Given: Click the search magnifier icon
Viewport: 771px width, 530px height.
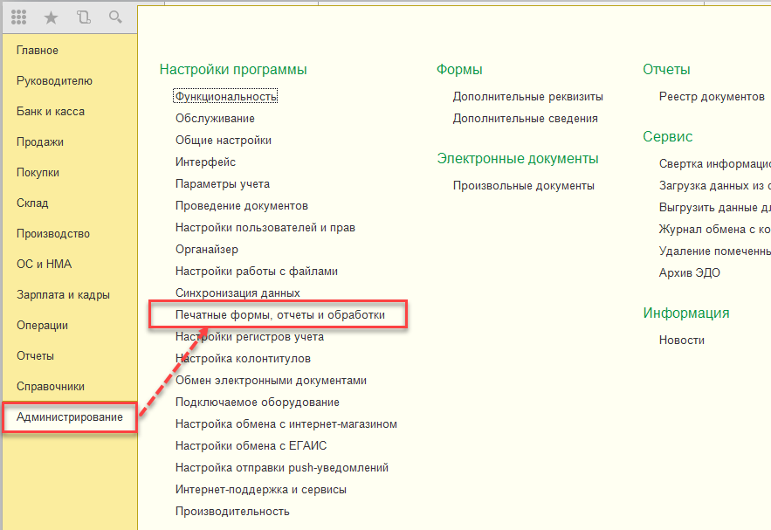Looking at the screenshot, I should click(115, 17).
